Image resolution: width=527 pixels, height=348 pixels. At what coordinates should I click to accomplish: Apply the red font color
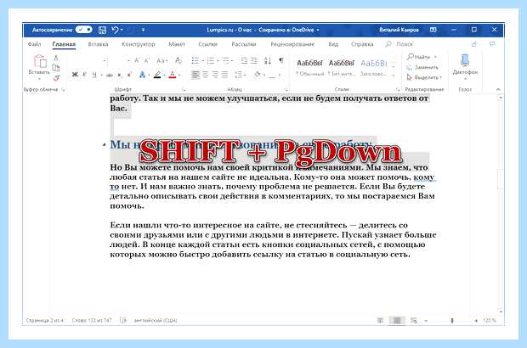coord(172,75)
